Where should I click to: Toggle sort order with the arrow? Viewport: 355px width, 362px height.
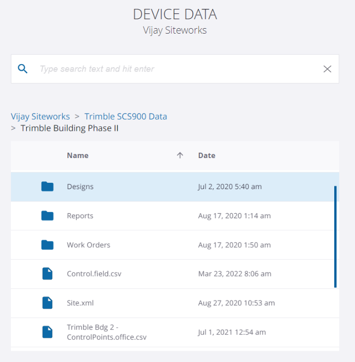[x=180, y=156]
